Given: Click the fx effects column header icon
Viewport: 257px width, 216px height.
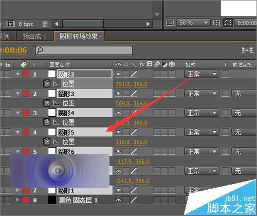Looking at the screenshot, I should pos(142,64).
